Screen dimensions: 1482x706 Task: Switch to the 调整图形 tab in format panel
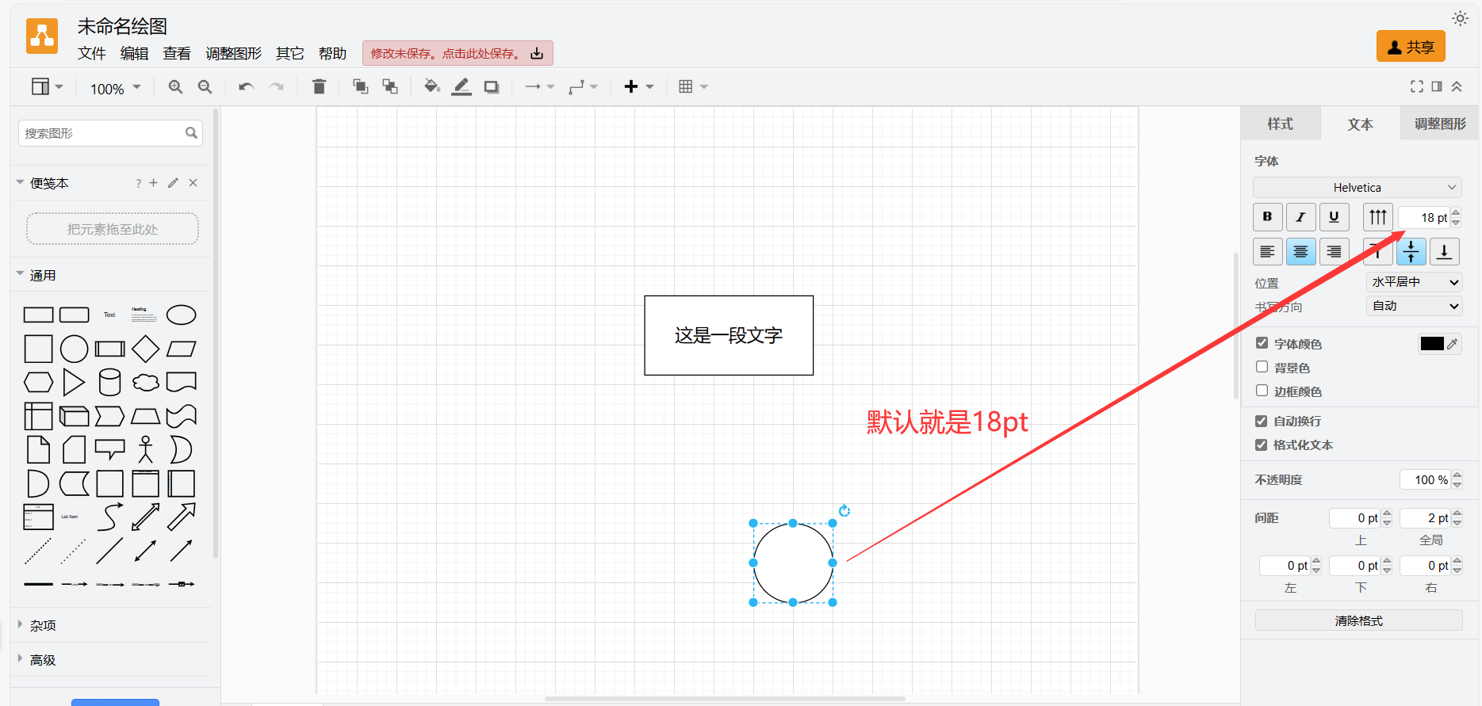1440,124
